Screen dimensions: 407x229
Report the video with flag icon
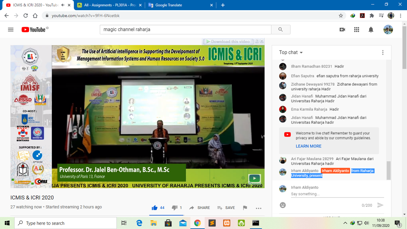pos(245,208)
